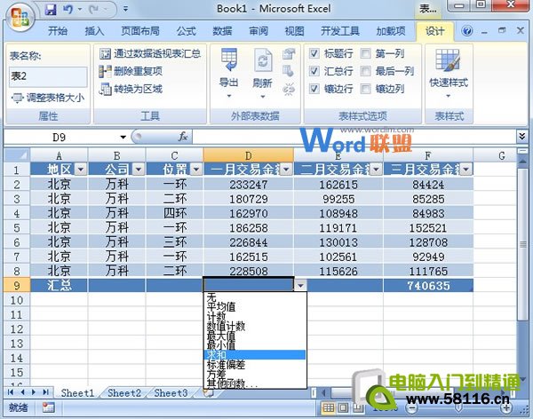Click the vertical scrollbar thumb
Image resolution: width=533 pixels, height=419 pixels.
tap(523, 243)
